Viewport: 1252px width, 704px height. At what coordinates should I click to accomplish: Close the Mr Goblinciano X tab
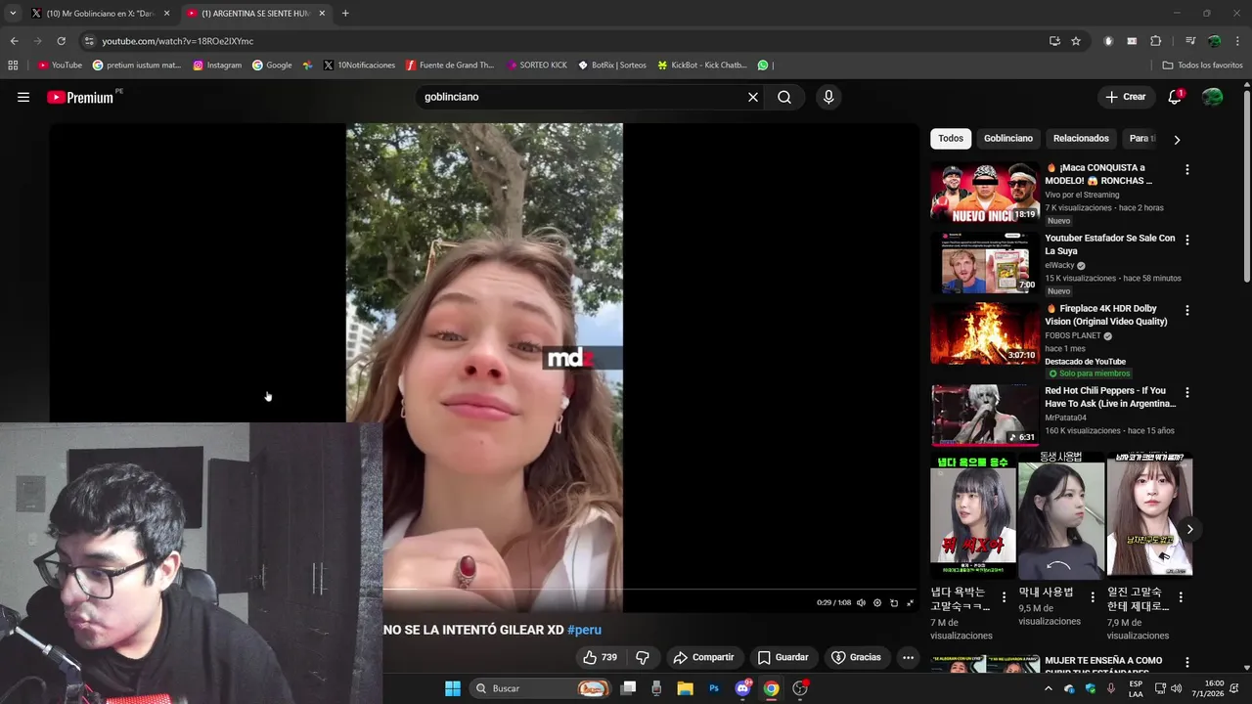click(166, 14)
